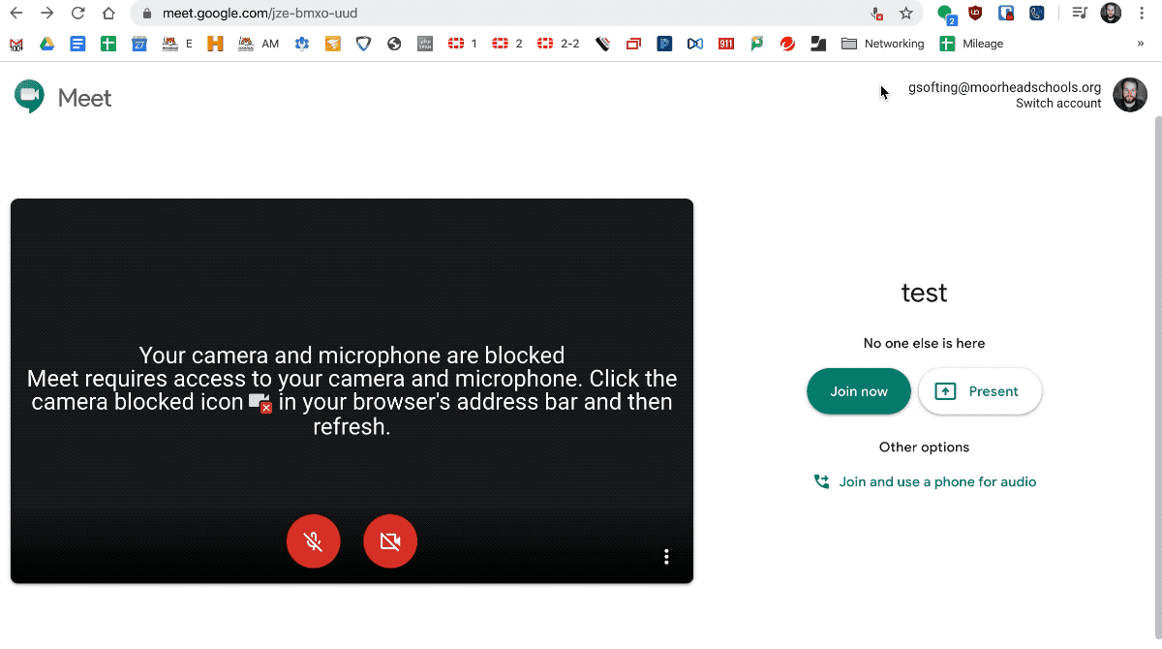Open the Networking bookmarks folder
1162x649 pixels.
[882, 44]
